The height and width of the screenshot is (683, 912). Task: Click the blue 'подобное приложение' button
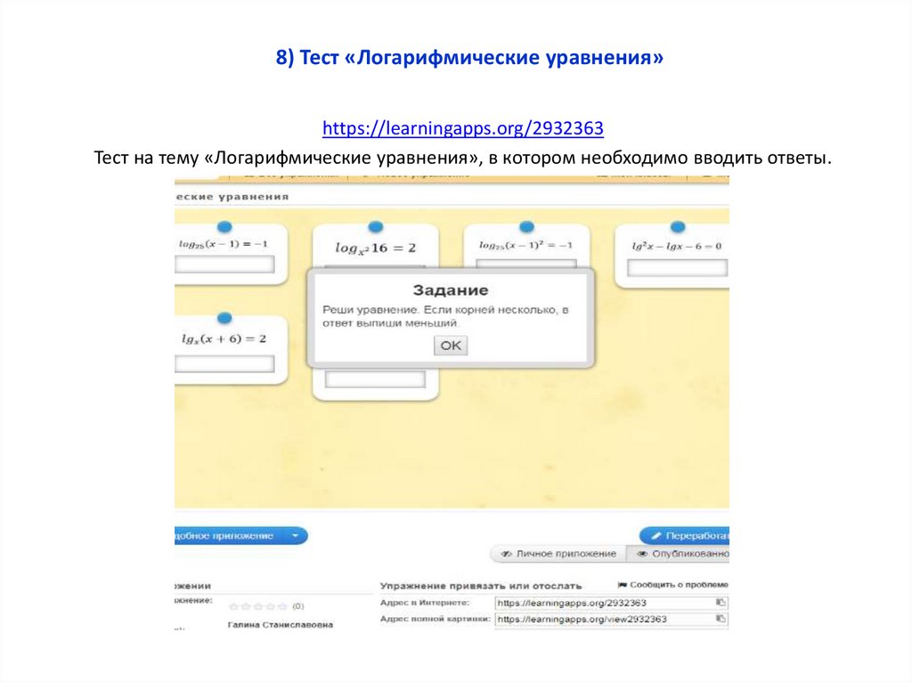[x=228, y=536]
